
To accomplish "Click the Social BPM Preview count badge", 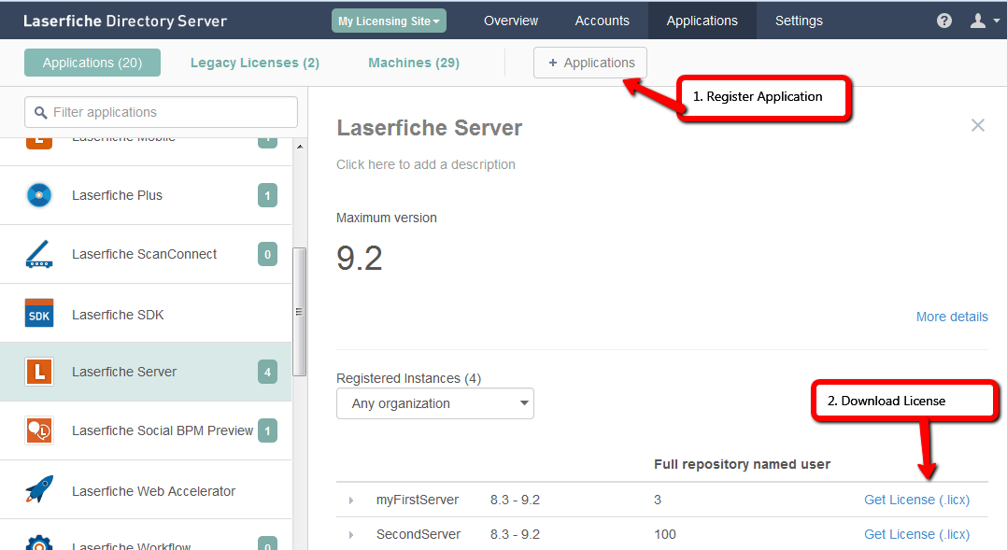I will pos(267,430).
